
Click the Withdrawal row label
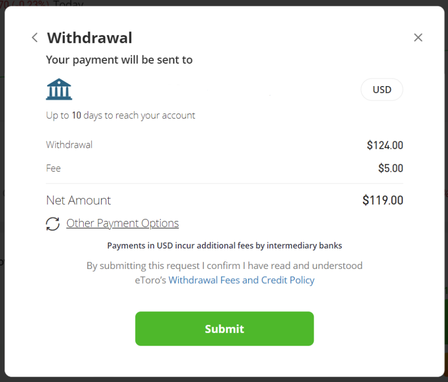point(69,145)
